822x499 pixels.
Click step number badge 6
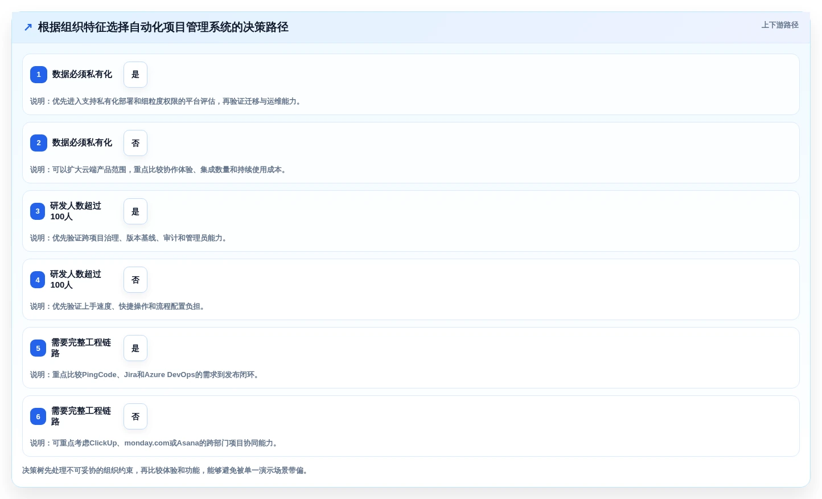pyautogui.click(x=38, y=416)
